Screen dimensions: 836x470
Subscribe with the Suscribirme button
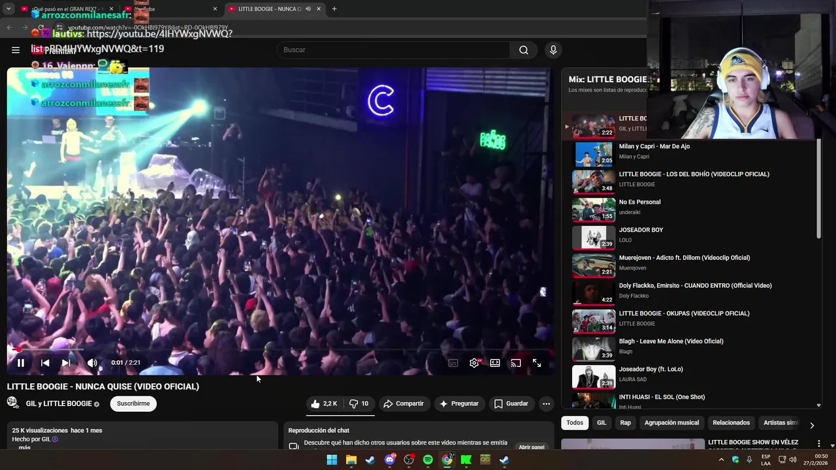(x=133, y=404)
